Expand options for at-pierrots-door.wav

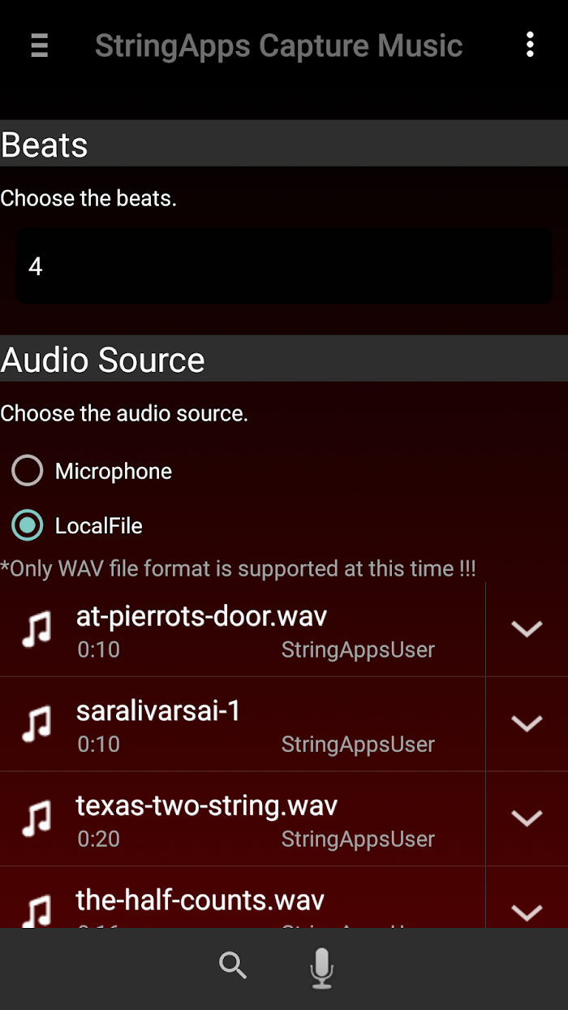[x=527, y=629]
